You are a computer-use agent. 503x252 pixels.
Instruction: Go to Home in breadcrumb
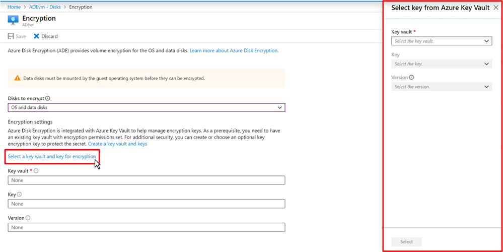(x=14, y=7)
